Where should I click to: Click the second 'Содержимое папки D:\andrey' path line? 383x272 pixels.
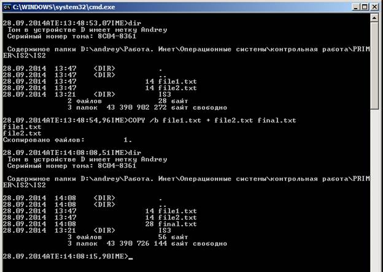pos(187,182)
